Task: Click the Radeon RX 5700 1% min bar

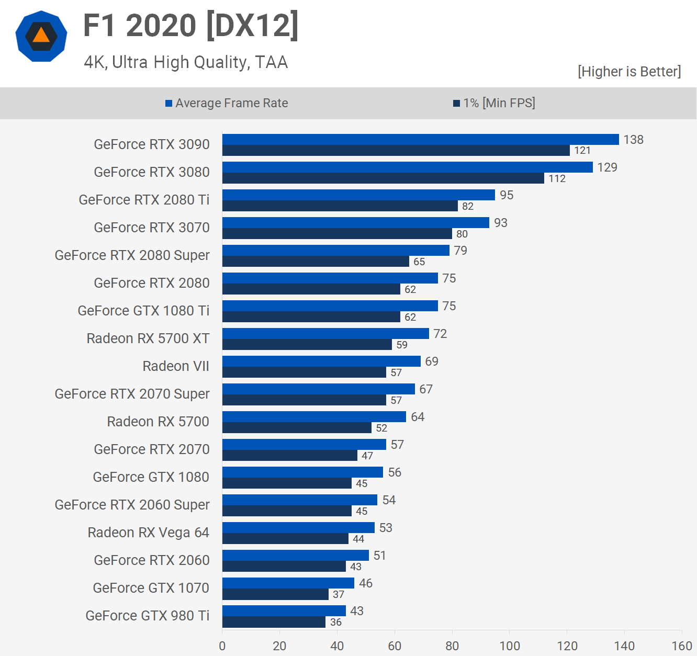Action: tap(297, 428)
